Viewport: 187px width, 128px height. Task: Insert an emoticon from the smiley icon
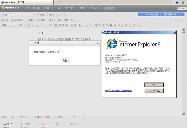click(x=119, y=25)
